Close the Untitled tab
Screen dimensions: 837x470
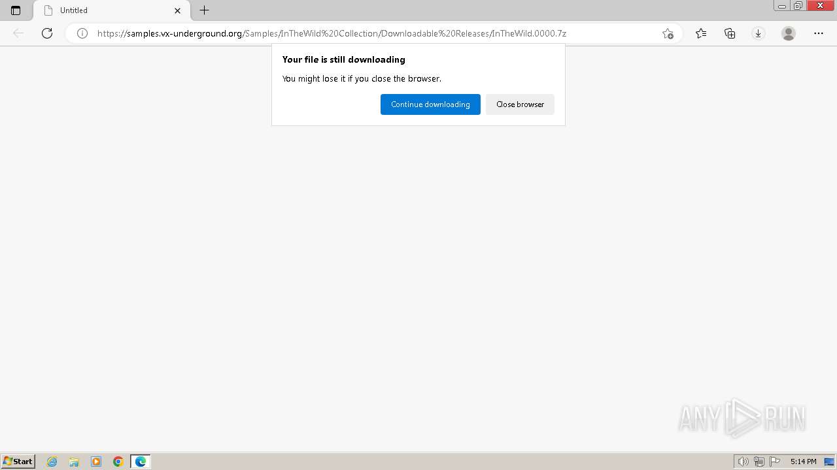click(177, 10)
